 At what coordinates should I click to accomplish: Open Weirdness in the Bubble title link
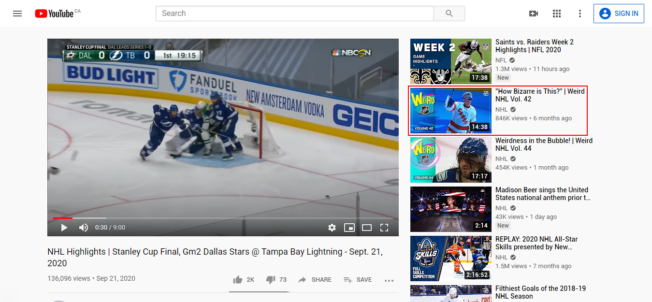[544, 144]
